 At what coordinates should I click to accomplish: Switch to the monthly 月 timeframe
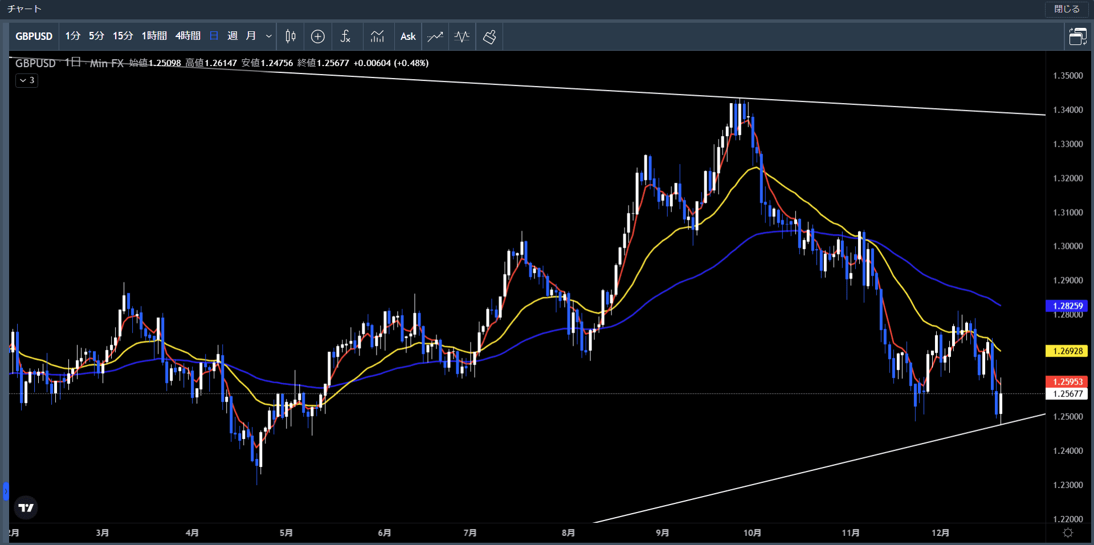(x=251, y=36)
